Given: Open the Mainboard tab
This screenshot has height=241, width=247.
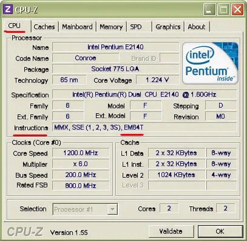Looking at the screenshot, I should [x=77, y=27].
